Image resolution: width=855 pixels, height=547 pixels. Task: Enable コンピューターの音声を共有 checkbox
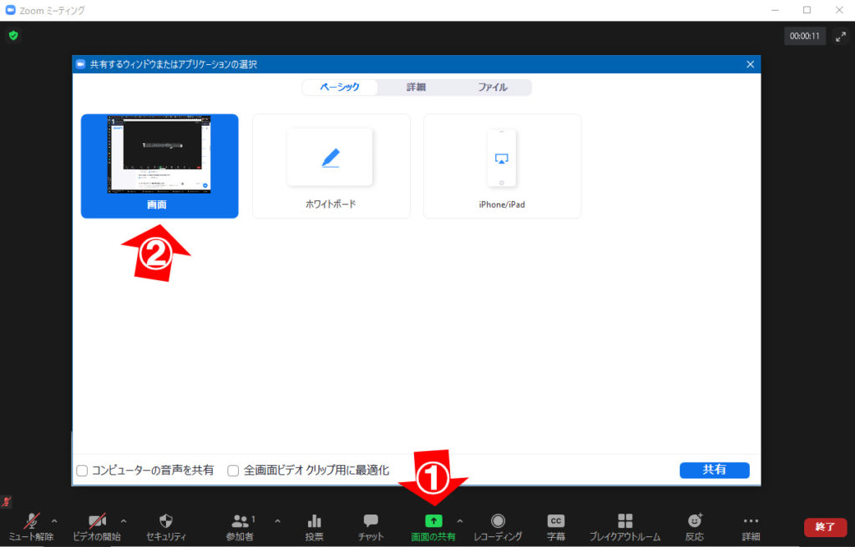pos(82,470)
